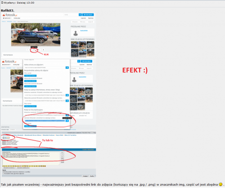Click the blue upload photos button in the top fotosik header

[88, 15]
